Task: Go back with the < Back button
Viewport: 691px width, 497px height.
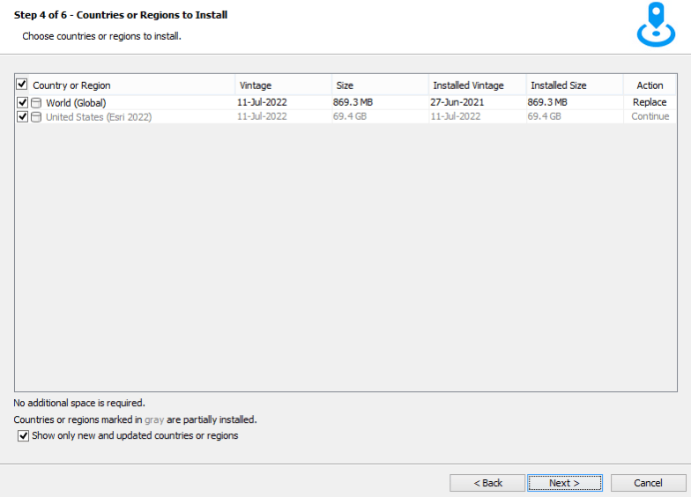Action: click(x=487, y=483)
